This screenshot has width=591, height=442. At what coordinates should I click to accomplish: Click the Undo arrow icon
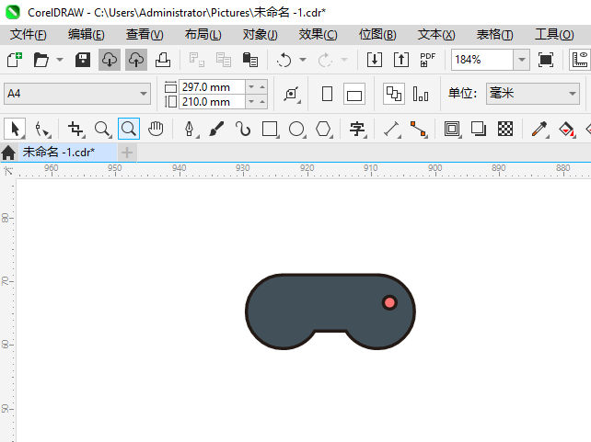(284, 60)
